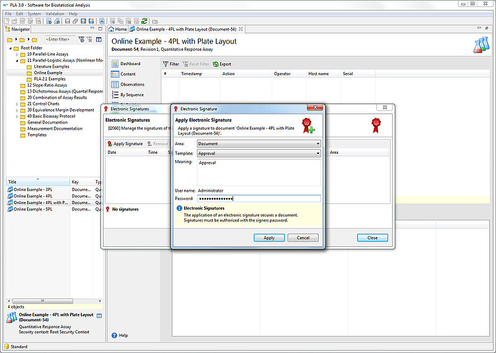Click the flask logo in document header
The image size is (496, 353).
tap(481, 45)
